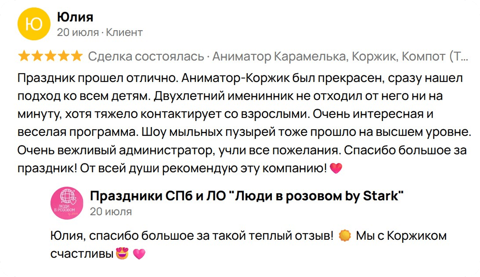Image resolution: width=480 pixels, height=277 pixels.
Task: Open reviewer name Юлия
Action: [75, 17]
